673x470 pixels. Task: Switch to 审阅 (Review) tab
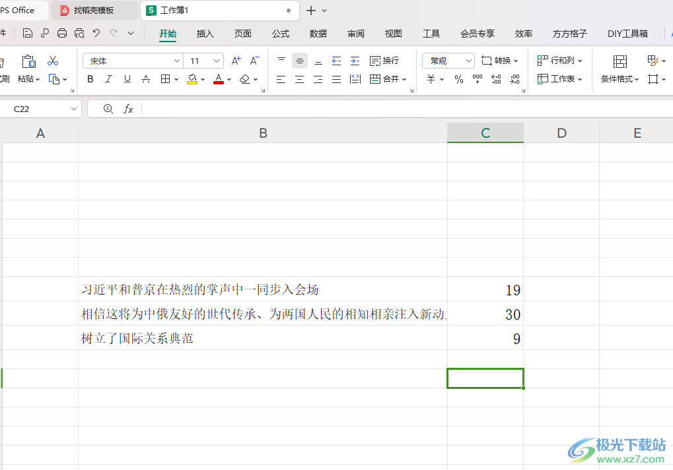click(356, 34)
